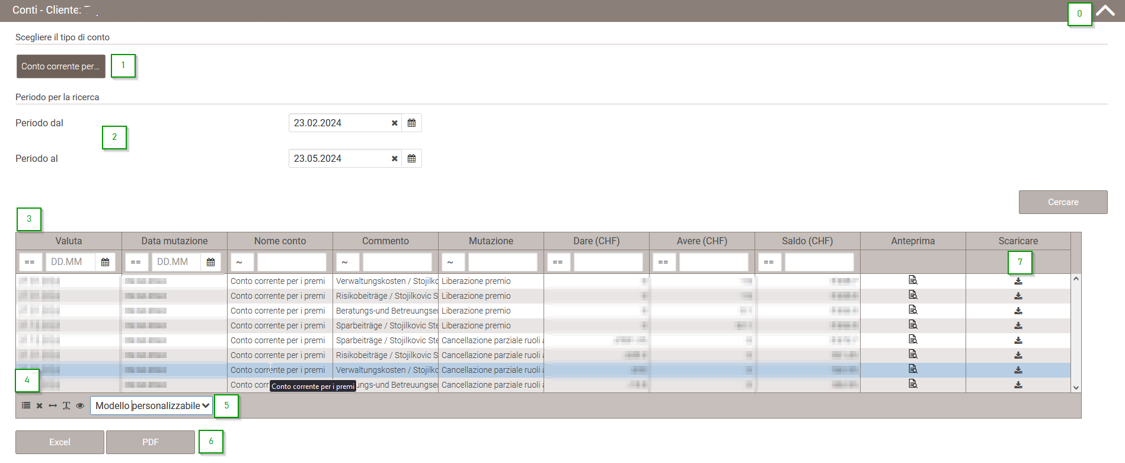Open the Valuta filter calendar icon
1125x463 pixels.
[x=105, y=262]
